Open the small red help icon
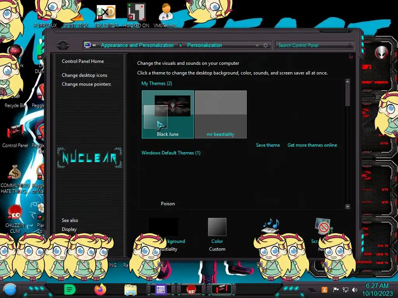Viewport: 398px width, 298px height. (351, 56)
